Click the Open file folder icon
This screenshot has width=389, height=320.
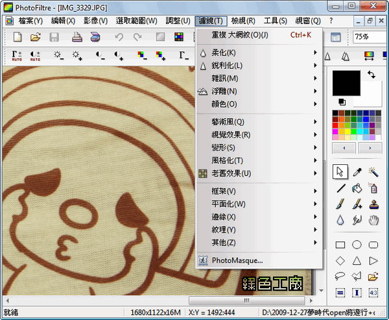36,37
